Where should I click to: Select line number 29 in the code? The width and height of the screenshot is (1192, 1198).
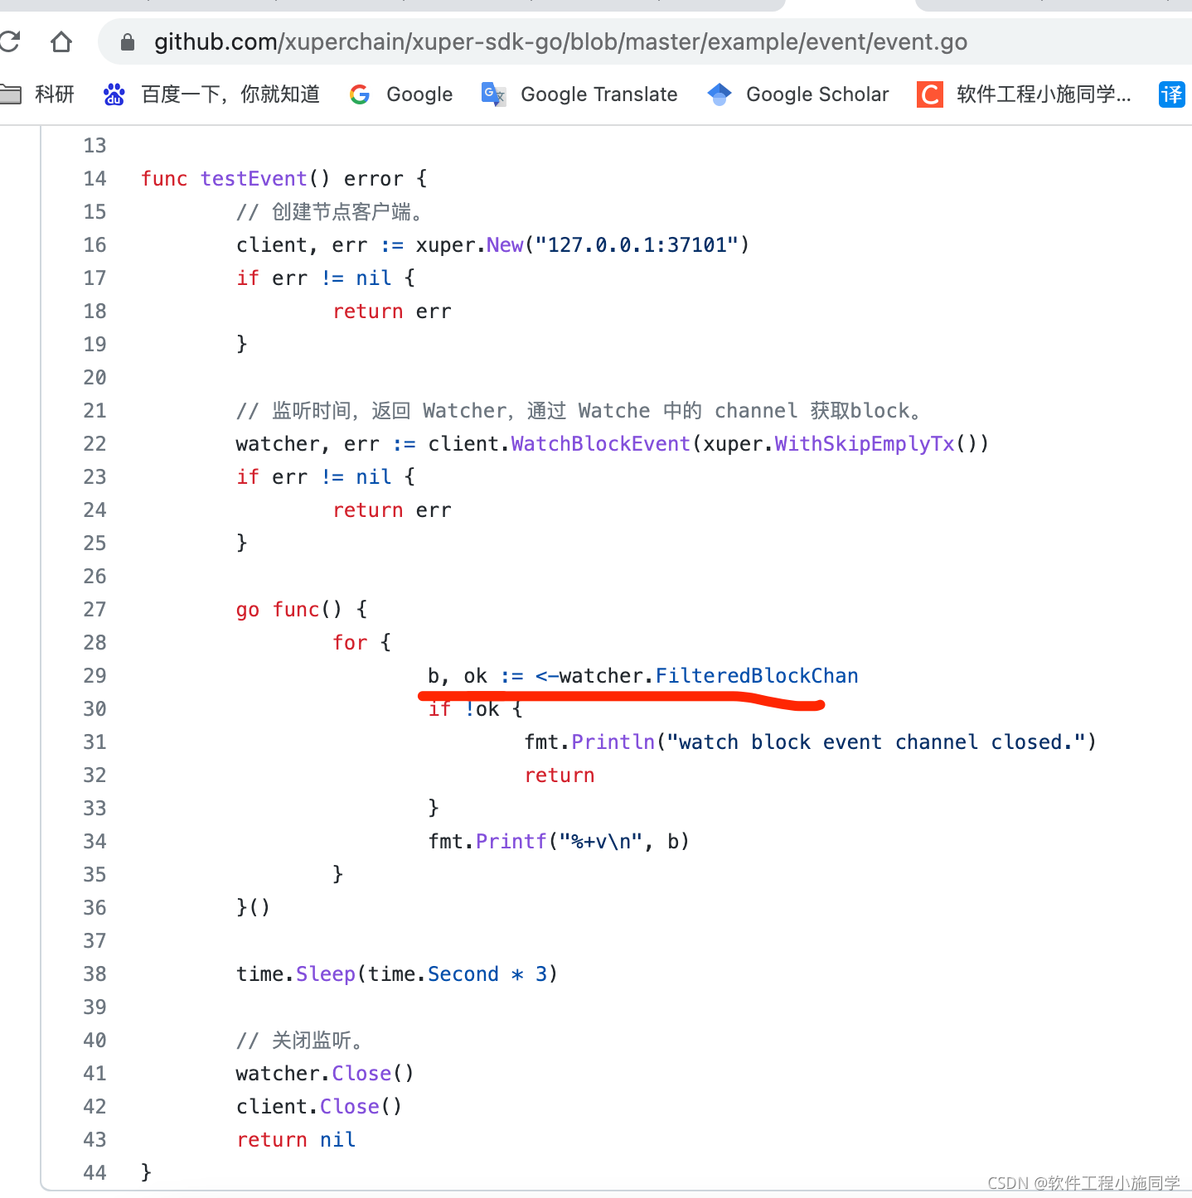pyautogui.click(x=94, y=675)
